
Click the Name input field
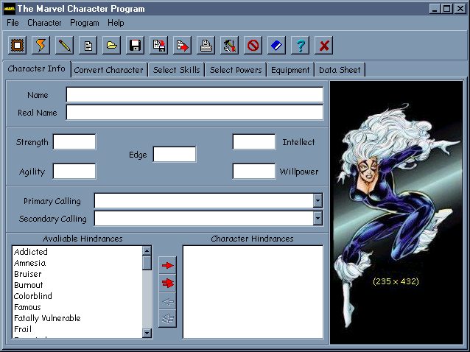coord(194,95)
